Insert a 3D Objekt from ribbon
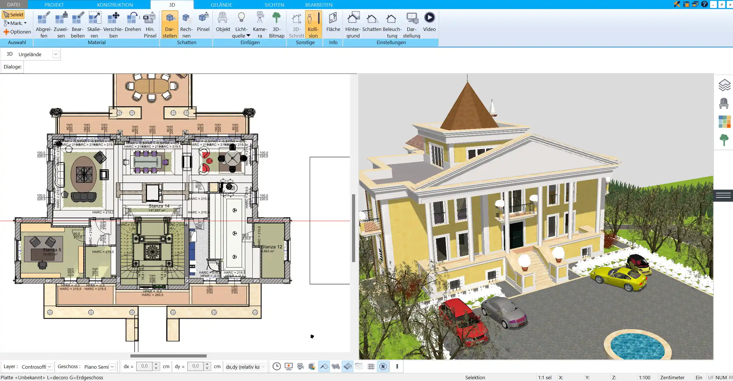 coord(223,22)
